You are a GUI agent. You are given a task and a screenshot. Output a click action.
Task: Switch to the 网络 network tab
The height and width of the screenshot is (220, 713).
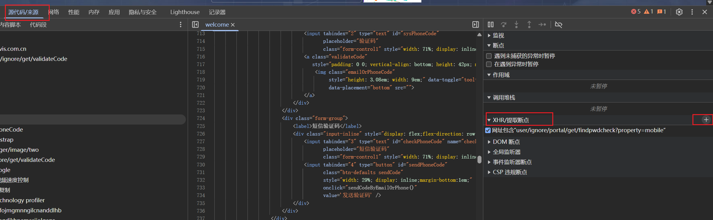(54, 12)
